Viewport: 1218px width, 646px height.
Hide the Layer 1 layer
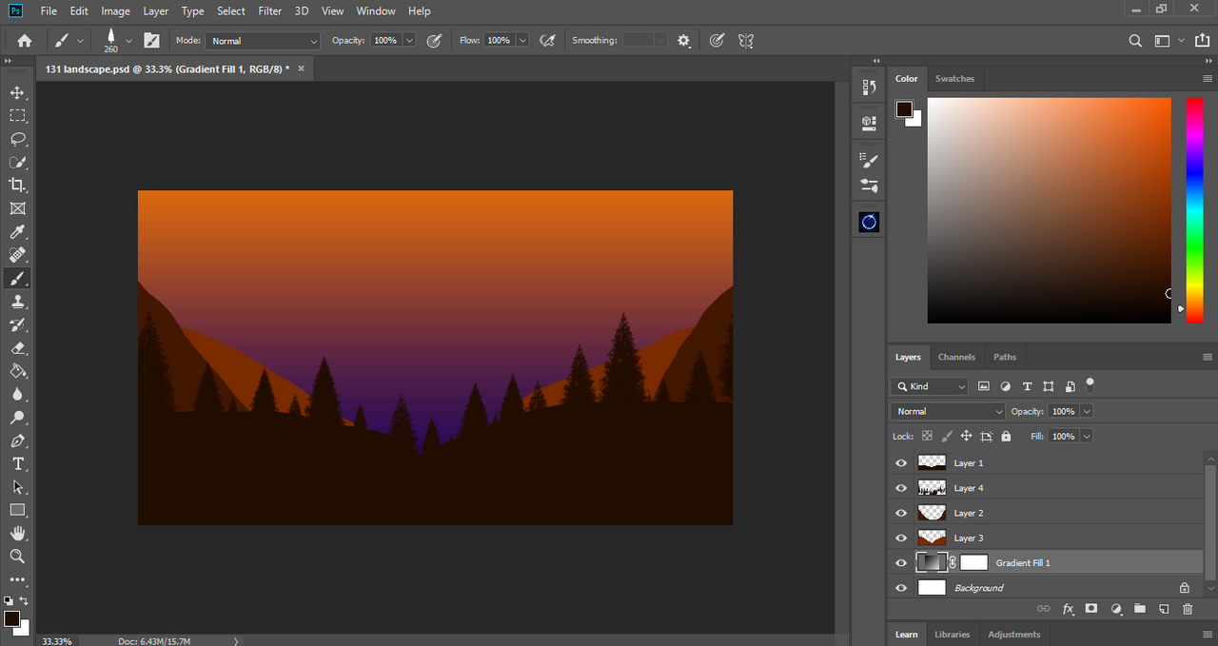pos(901,463)
